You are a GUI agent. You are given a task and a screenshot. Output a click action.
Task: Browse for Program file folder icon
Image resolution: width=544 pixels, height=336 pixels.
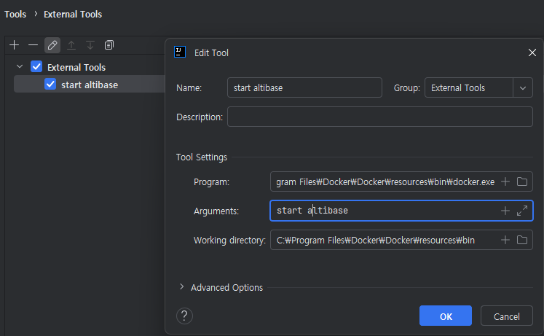[x=522, y=181]
